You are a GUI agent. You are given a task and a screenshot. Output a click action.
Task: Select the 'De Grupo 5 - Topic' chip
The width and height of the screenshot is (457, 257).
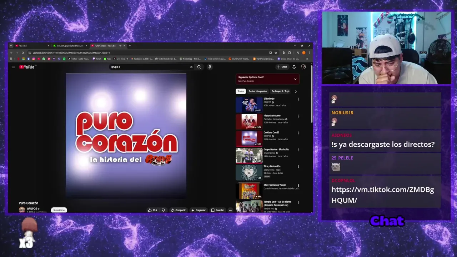coord(281,91)
